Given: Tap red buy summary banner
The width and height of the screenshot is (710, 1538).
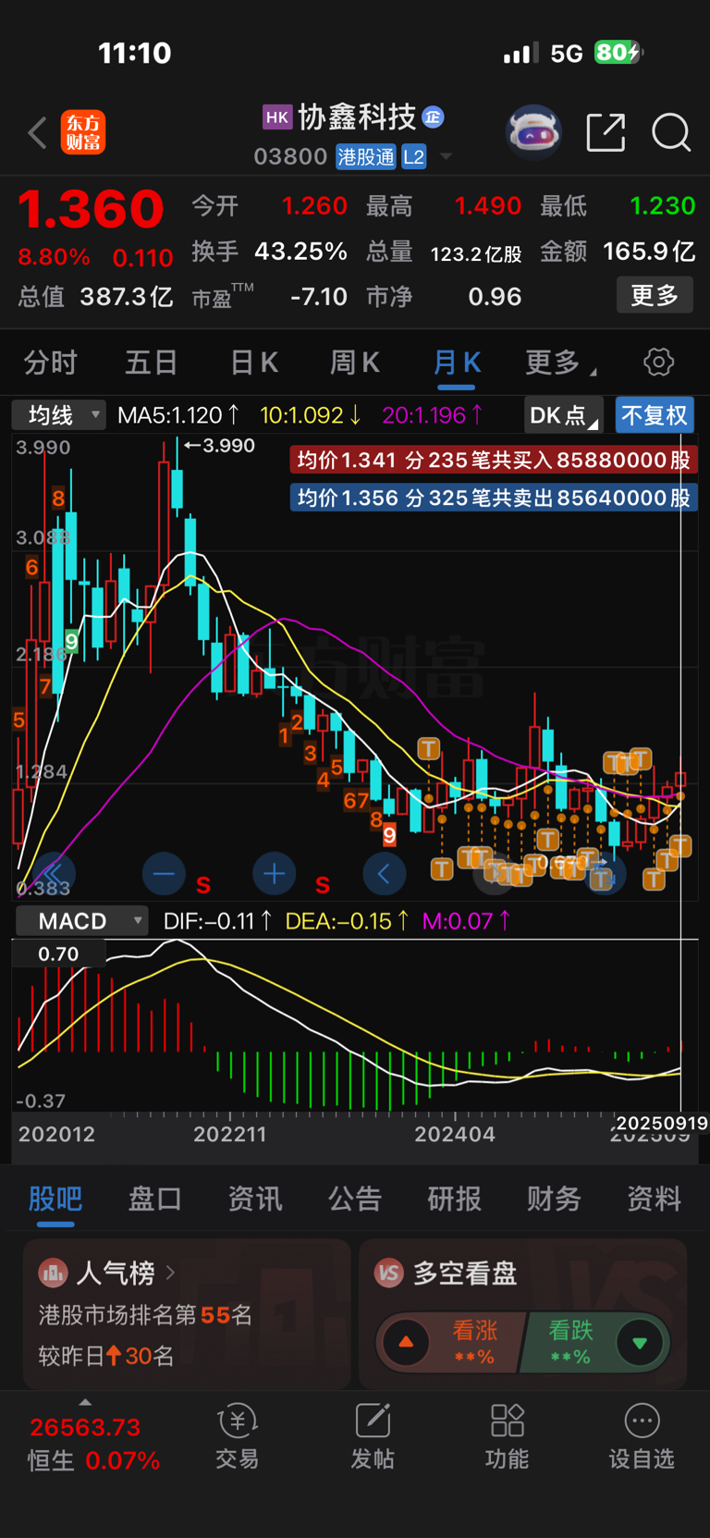Looking at the screenshot, I should point(493,460).
